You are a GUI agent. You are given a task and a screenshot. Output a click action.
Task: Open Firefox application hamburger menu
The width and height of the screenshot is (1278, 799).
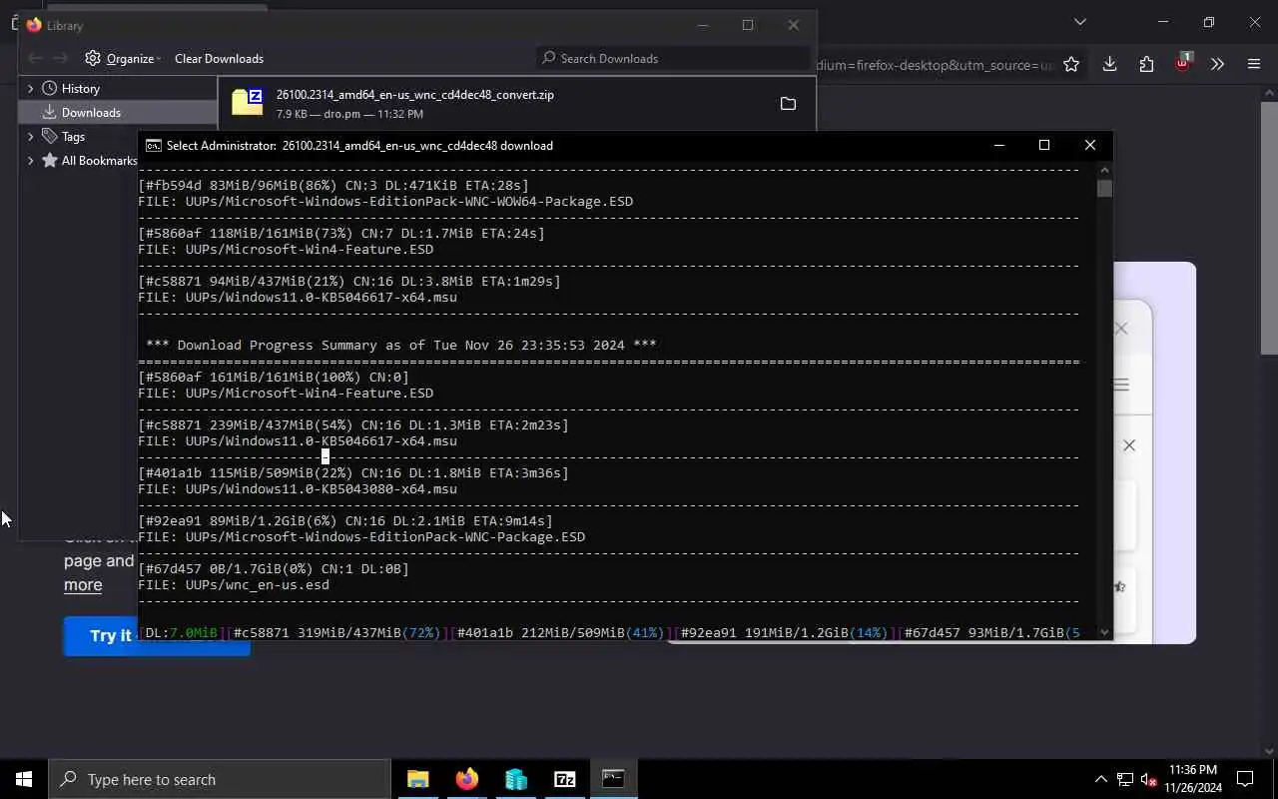coord(1254,64)
